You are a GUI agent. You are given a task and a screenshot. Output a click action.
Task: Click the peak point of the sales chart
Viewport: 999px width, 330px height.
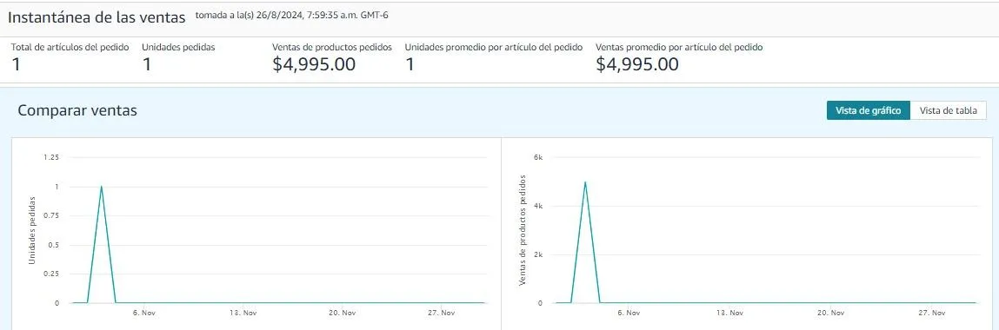(x=585, y=181)
